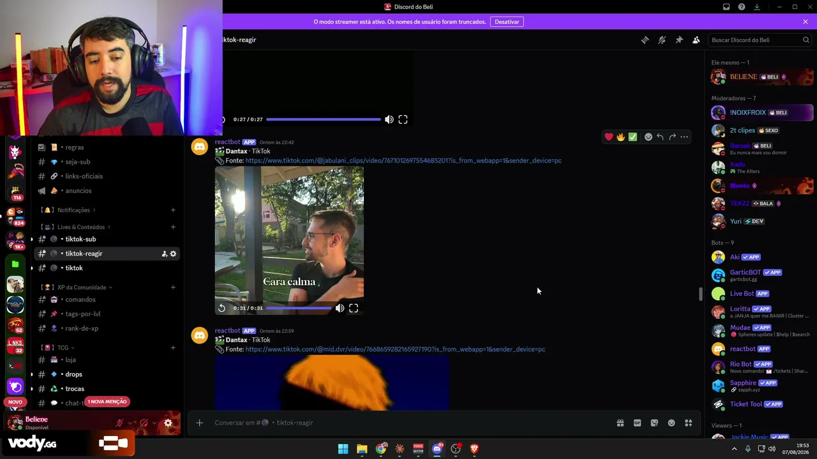
Task: Collapse the Notificações category
Action: 73,210
